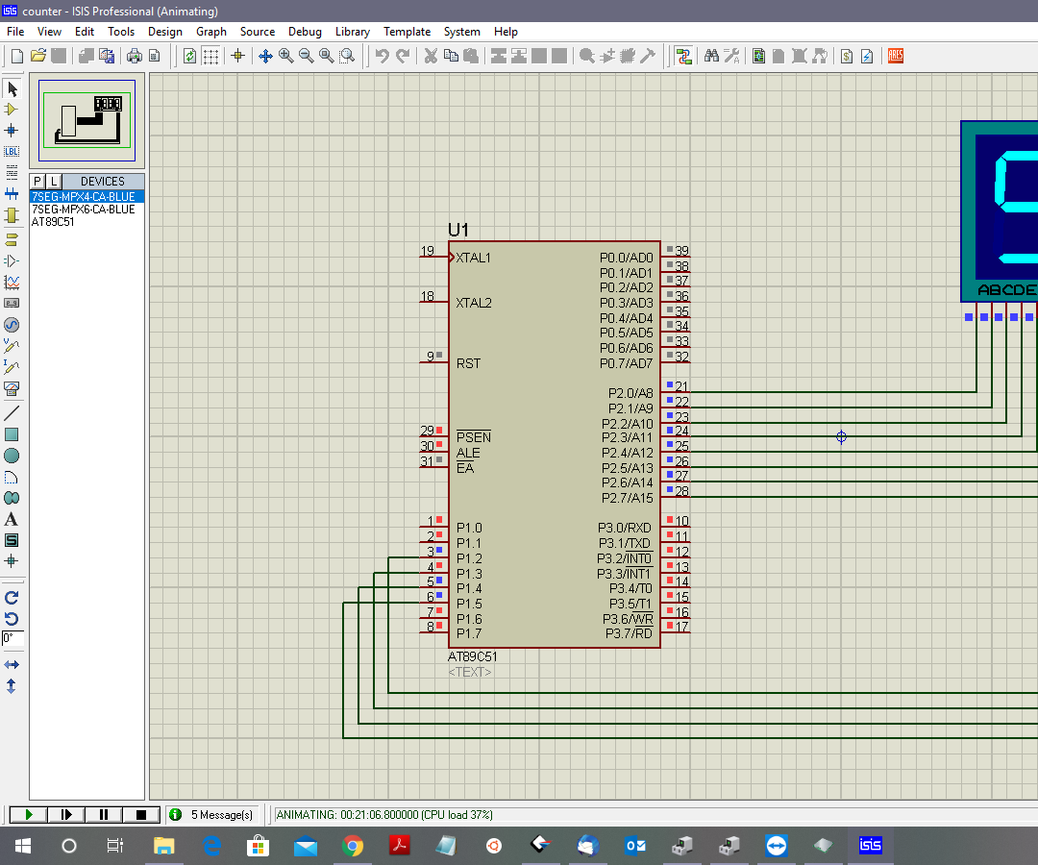Open the Library menu
This screenshot has height=865, width=1038.
352,32
